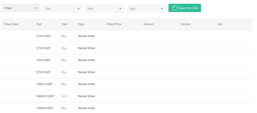Select the USDC/USDT pair entry
This screenshot has height=113, width=257.
pyautogui.click(x=45, y=84)
